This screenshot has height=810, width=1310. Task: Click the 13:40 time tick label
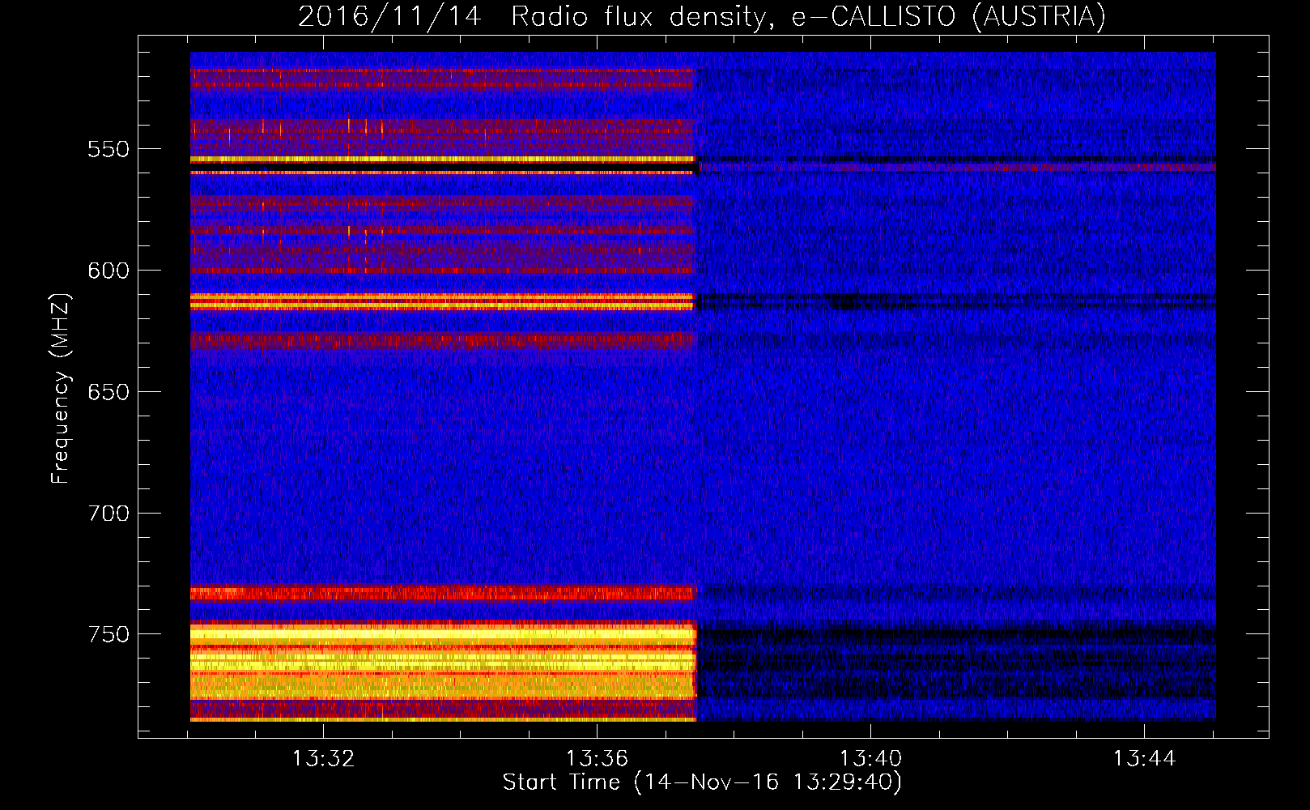(x=871, y=759)
